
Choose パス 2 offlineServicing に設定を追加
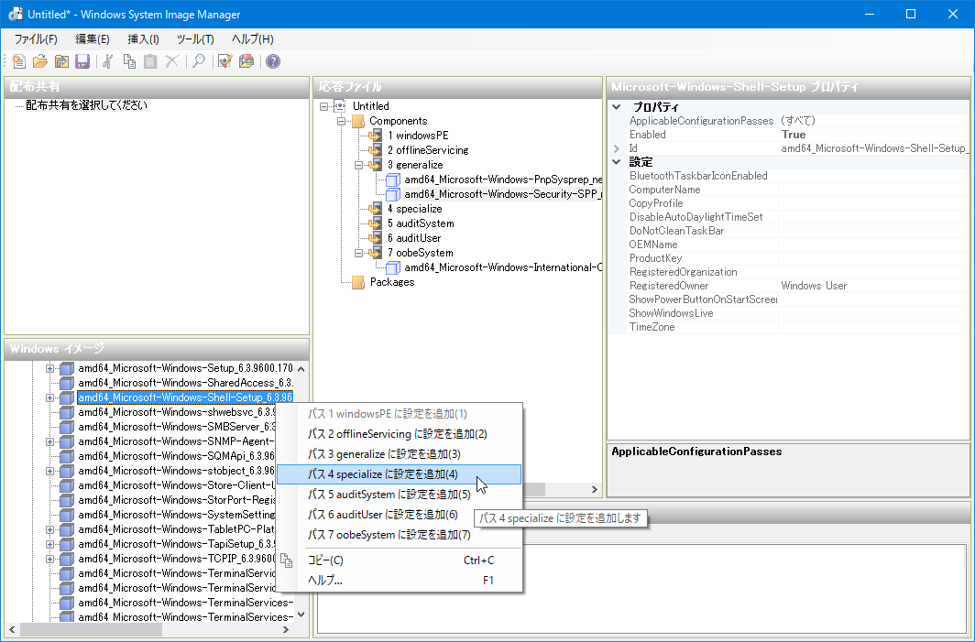tap(399, 434)
